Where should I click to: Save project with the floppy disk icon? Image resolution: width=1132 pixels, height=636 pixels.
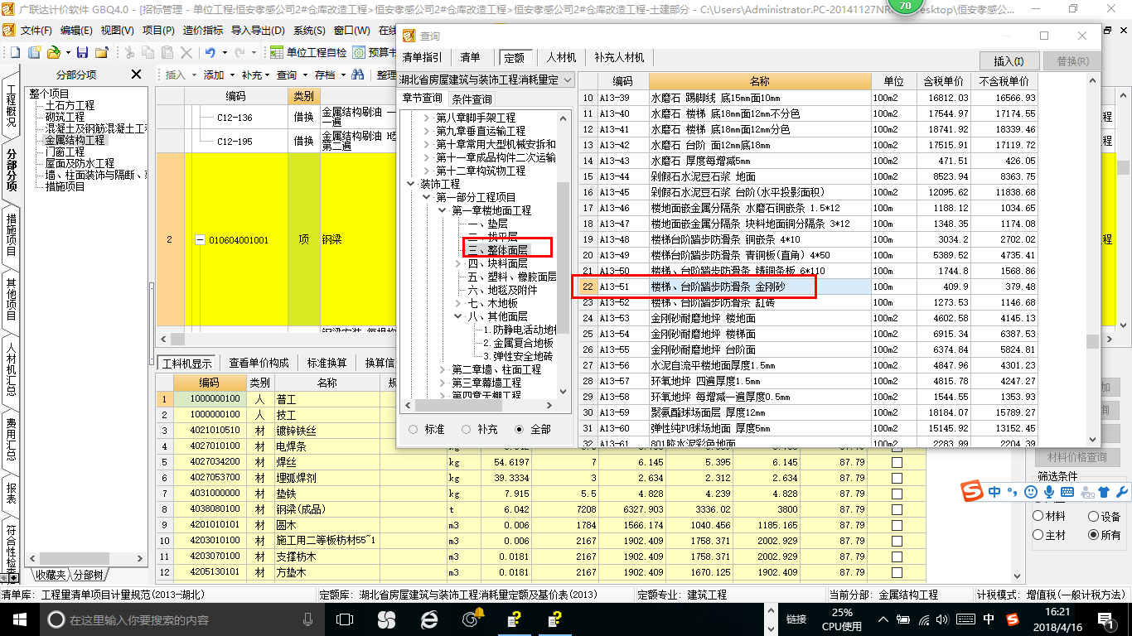tap(83, 52)
